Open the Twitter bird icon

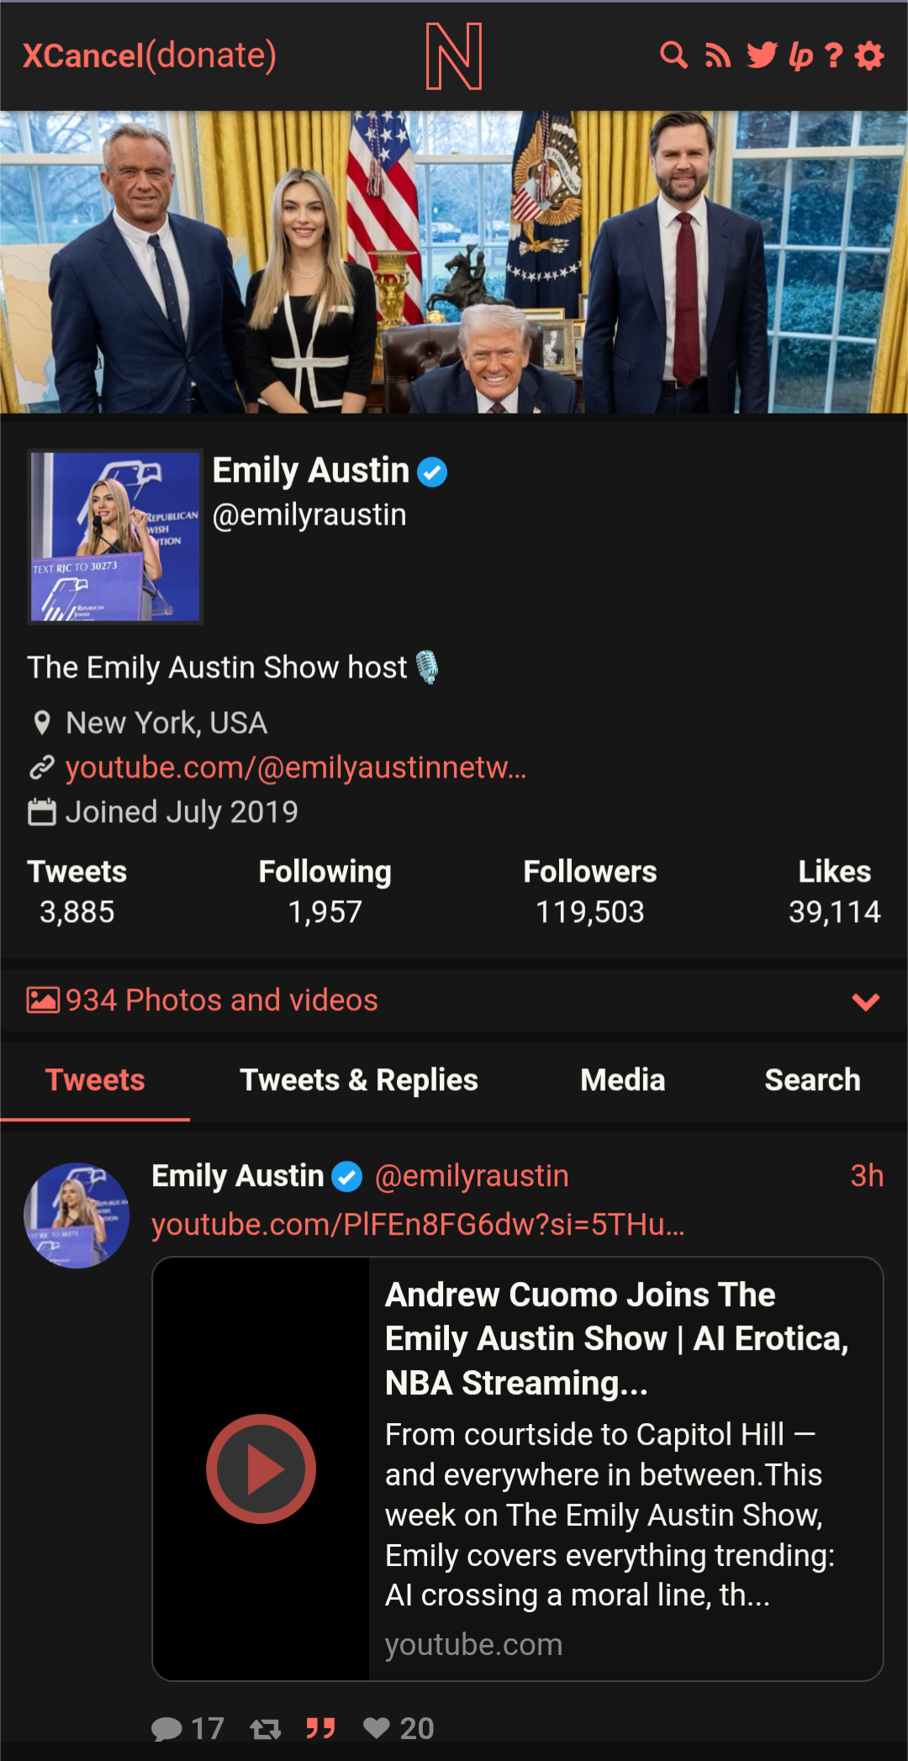[762, 55]
